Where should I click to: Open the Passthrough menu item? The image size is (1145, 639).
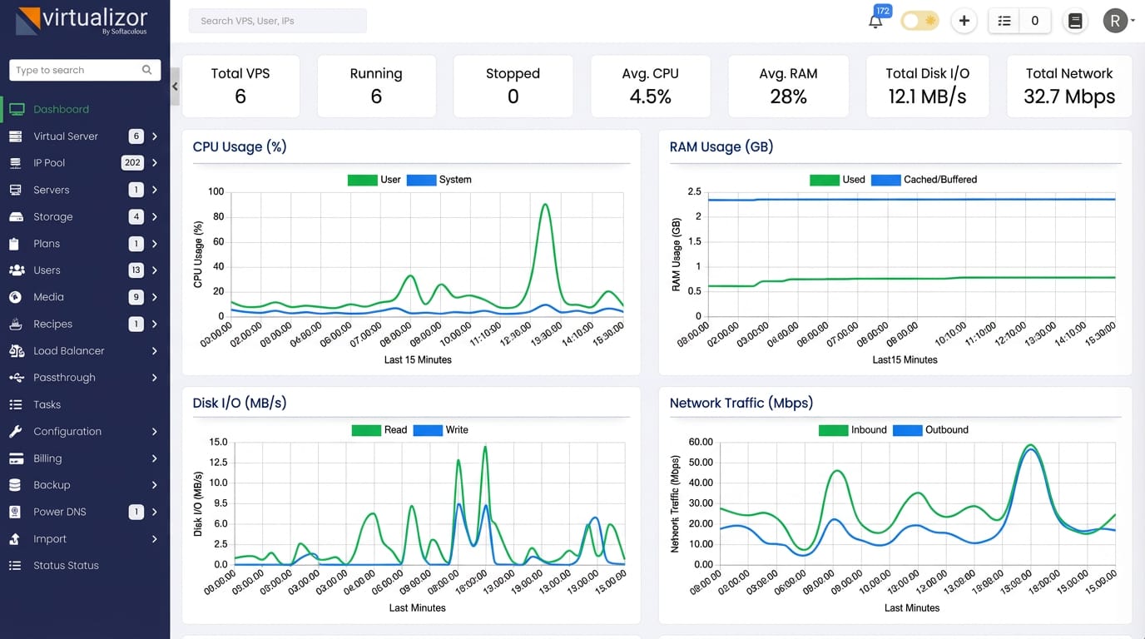(85, 378)
